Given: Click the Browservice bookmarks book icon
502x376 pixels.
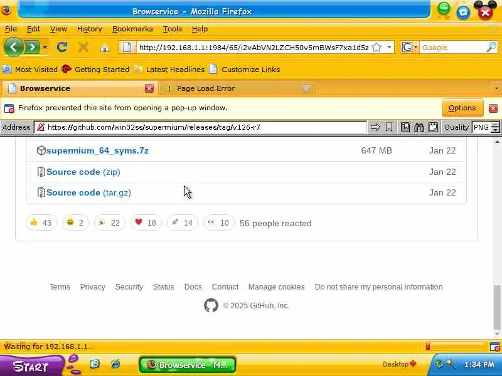Looking at the screenshot, I should pos(405,127).
